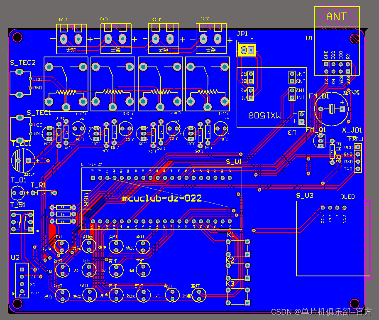Image resolution: width=379 pixels, height=320 pixels.
Task: Click the TXD label on download header
Action: click(x=348, y=169)
